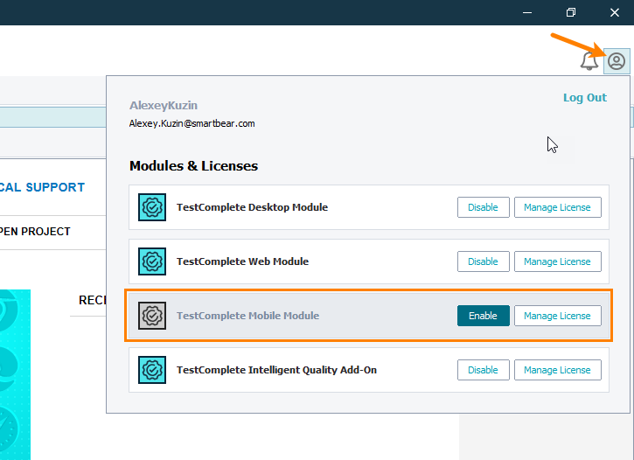
Task: Manage License for the Web Module
Action: click(x=558, y=261)
